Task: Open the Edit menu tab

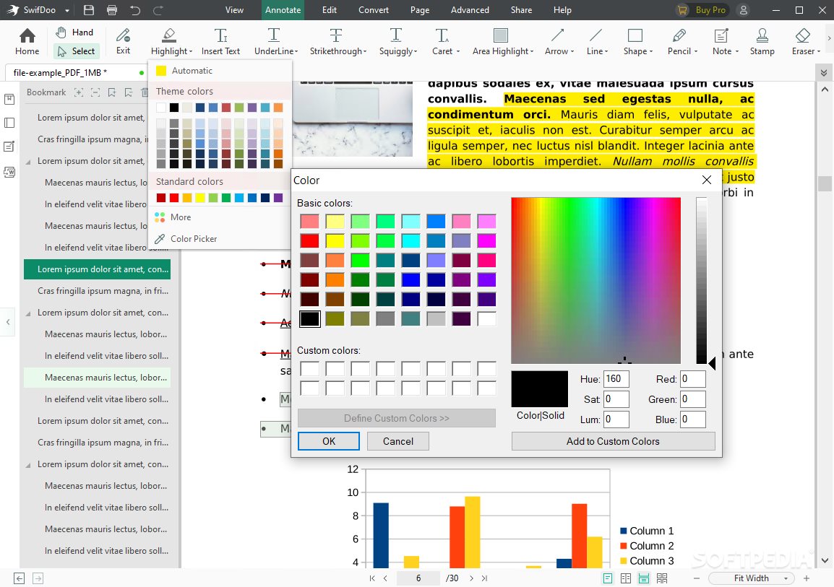Action: (330, 9)
